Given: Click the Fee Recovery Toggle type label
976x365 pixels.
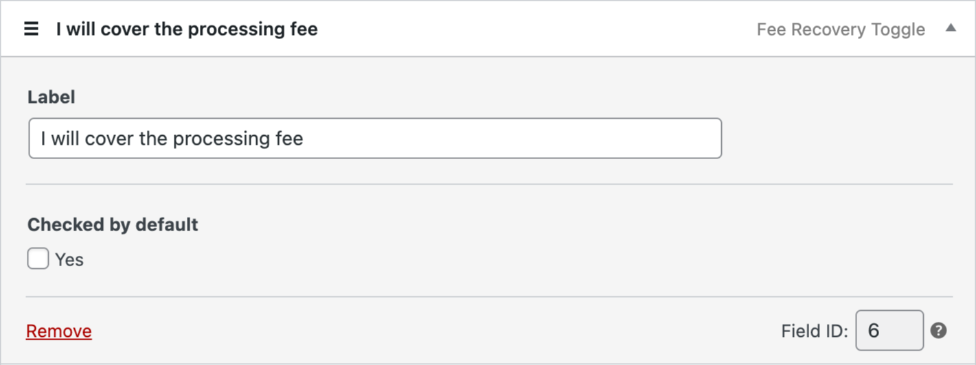Looking at the screenshot, I should pyautogui.click(x=841, y=30).
